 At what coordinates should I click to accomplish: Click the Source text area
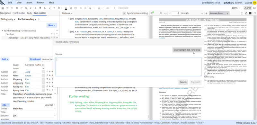[128, 67]
